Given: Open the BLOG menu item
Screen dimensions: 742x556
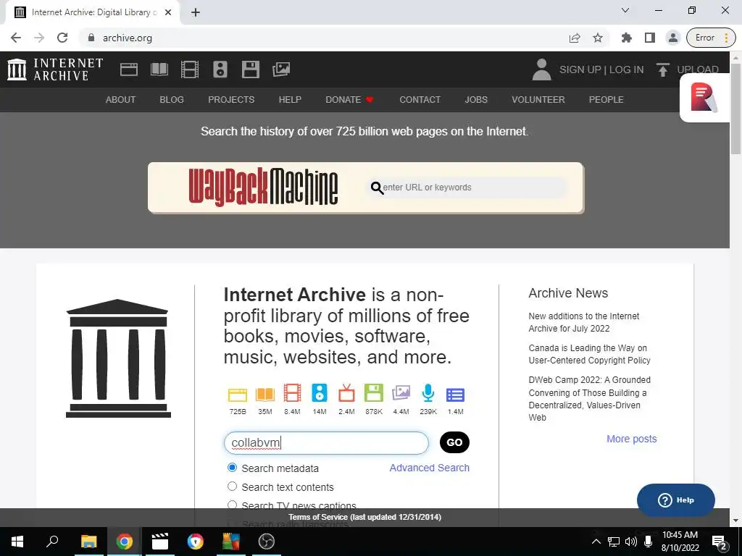Looking at the screenshot, I should click(171, 100).
